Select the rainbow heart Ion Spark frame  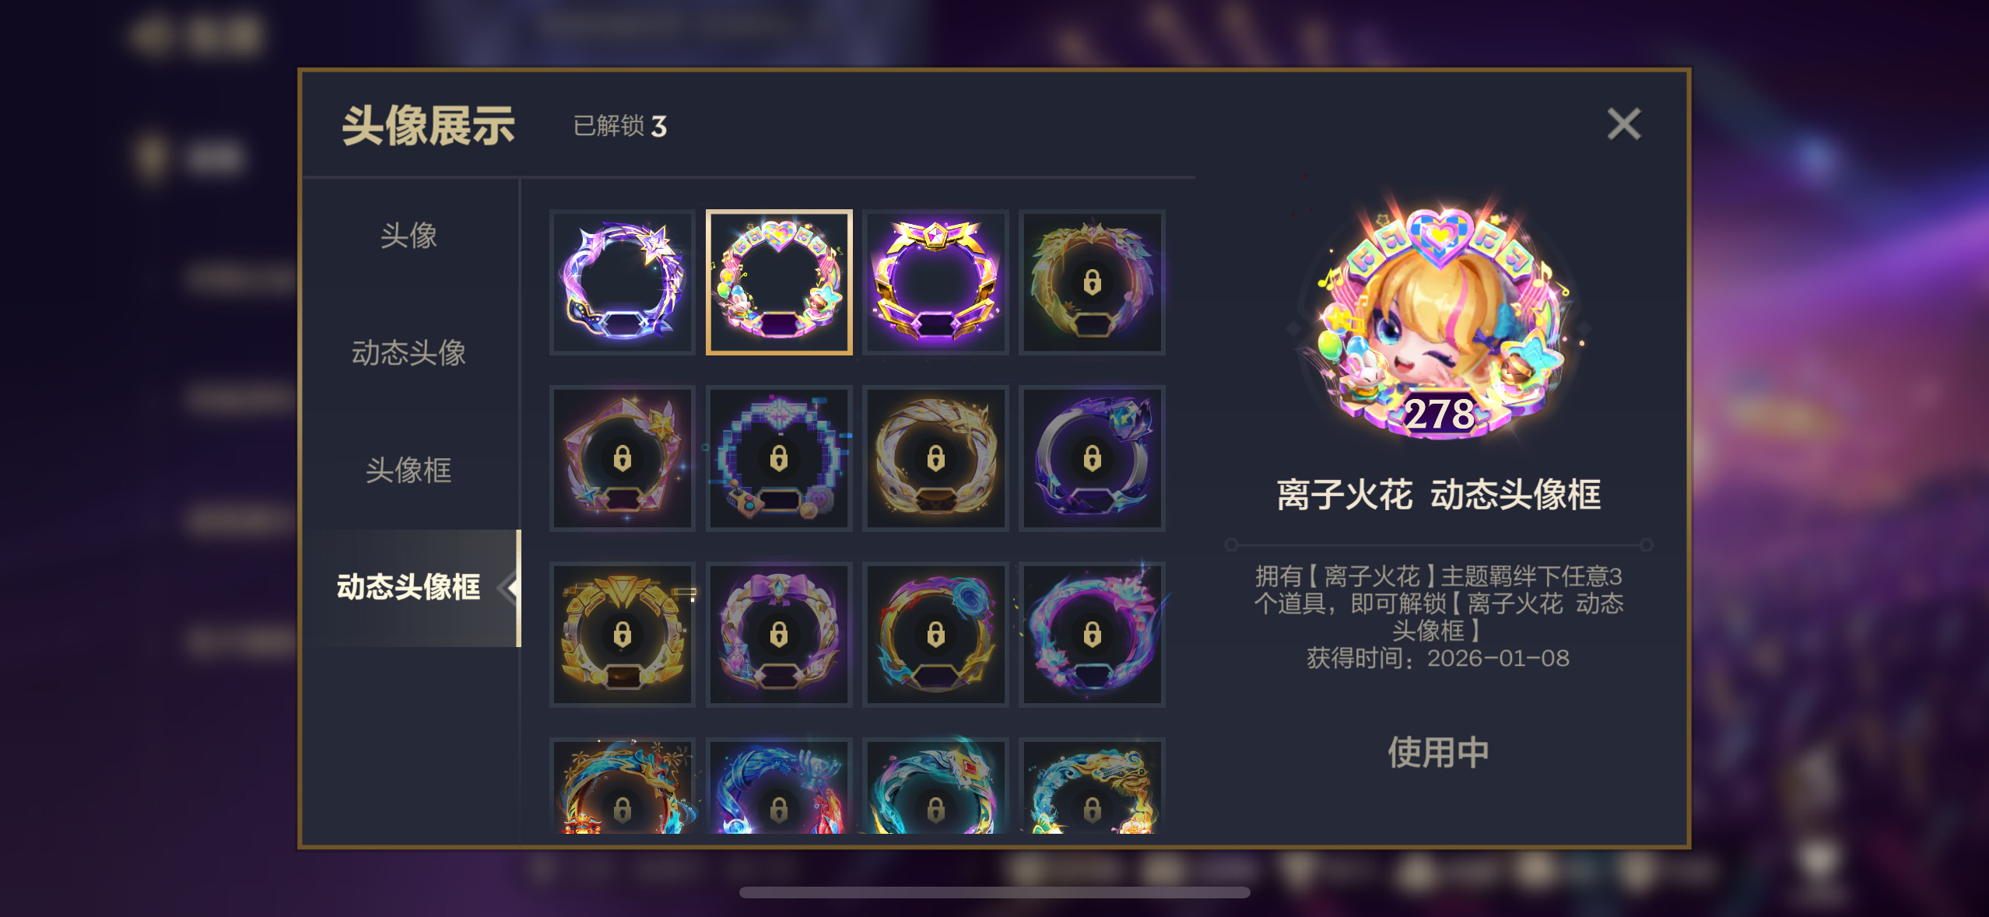point(779,282)
